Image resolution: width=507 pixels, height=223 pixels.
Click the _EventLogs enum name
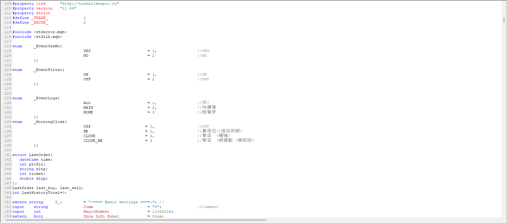point(46,98)
